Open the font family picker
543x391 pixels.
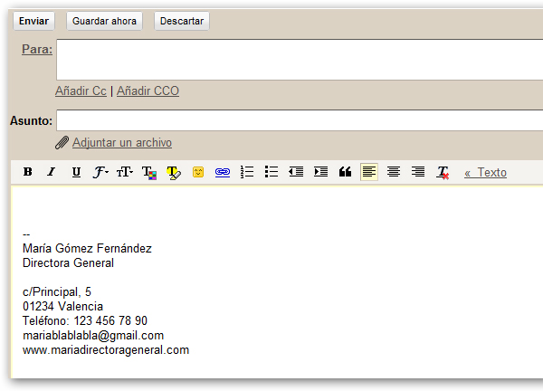pyautogui.click(x=100, y=172)
